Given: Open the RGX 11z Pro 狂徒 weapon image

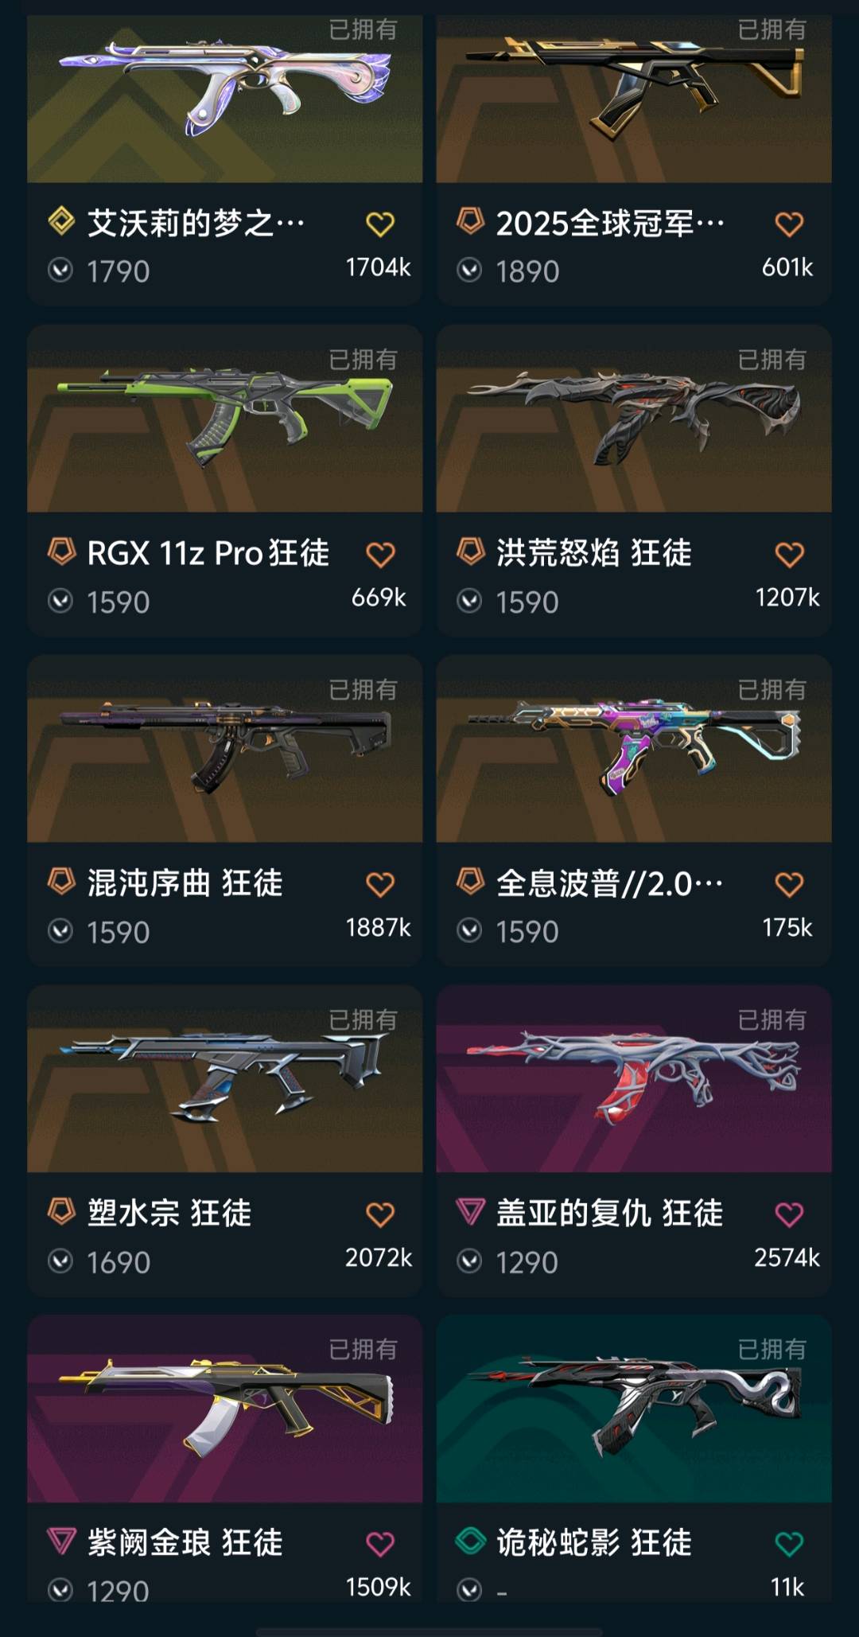Looking at the screenshot, I should pyautogui.click(x=224, y=419).
